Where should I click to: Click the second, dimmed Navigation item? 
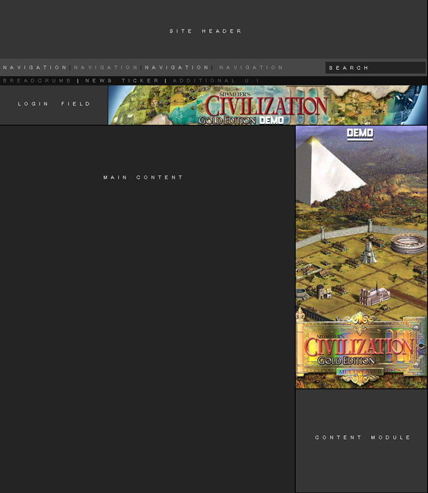click(106, 68)
